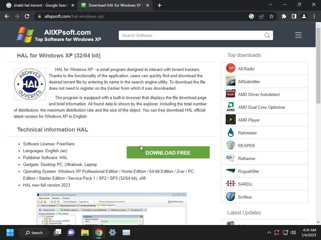Show hidden system tray icons
The height and width of the screenshot is (240, 321).
click(269, 232)
